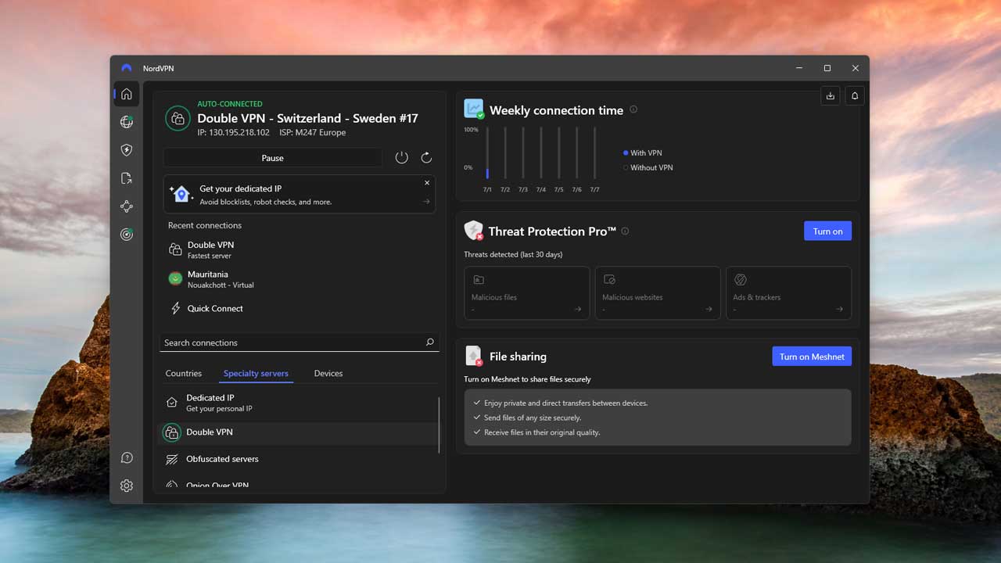Image resolution: width=1001 pixels, height=563 pixels.
Task: Open the Threat Protection shield sidebar icon
Action: tap(127, 150)
